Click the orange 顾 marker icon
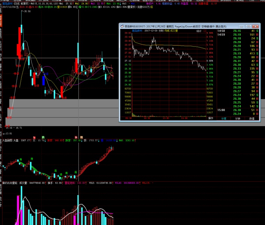The width and height of the screenshot is (265, 225). (81, 137)
